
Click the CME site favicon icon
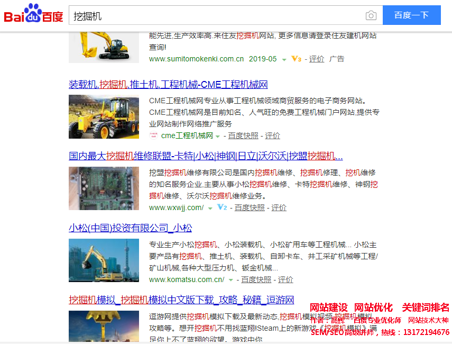click(153, 136)
